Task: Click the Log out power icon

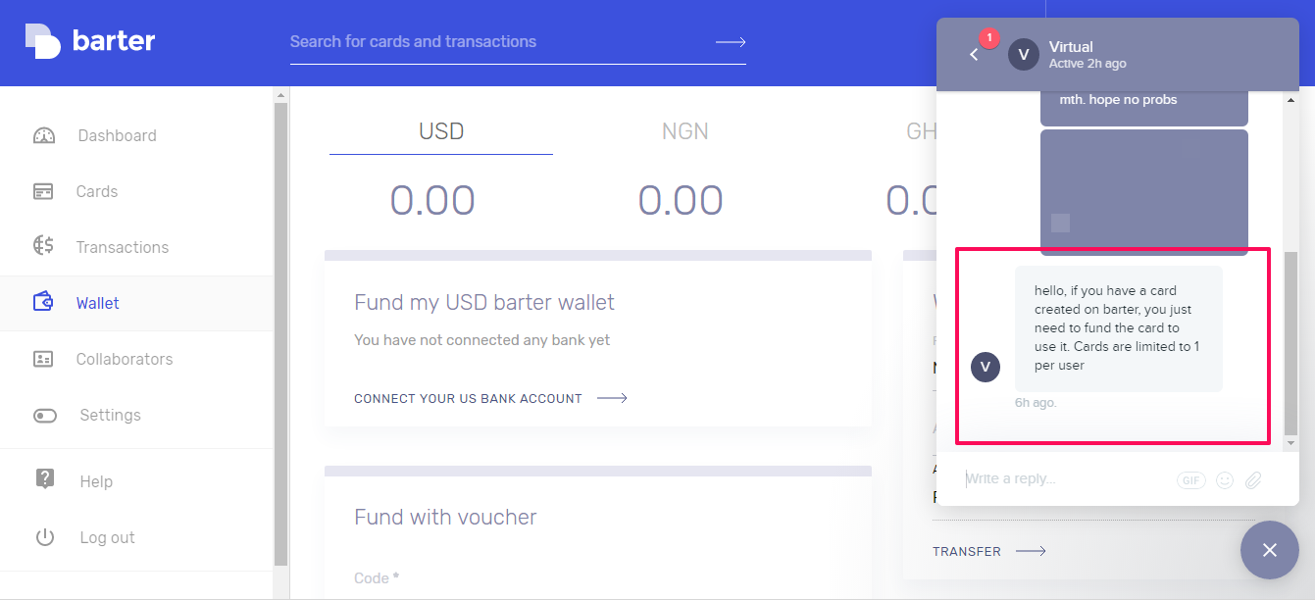Action: click(x=44, y=537)
